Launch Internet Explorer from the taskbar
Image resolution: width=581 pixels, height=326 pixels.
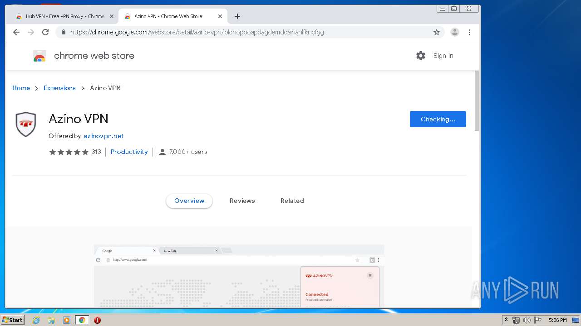click(x=36, y=320)
